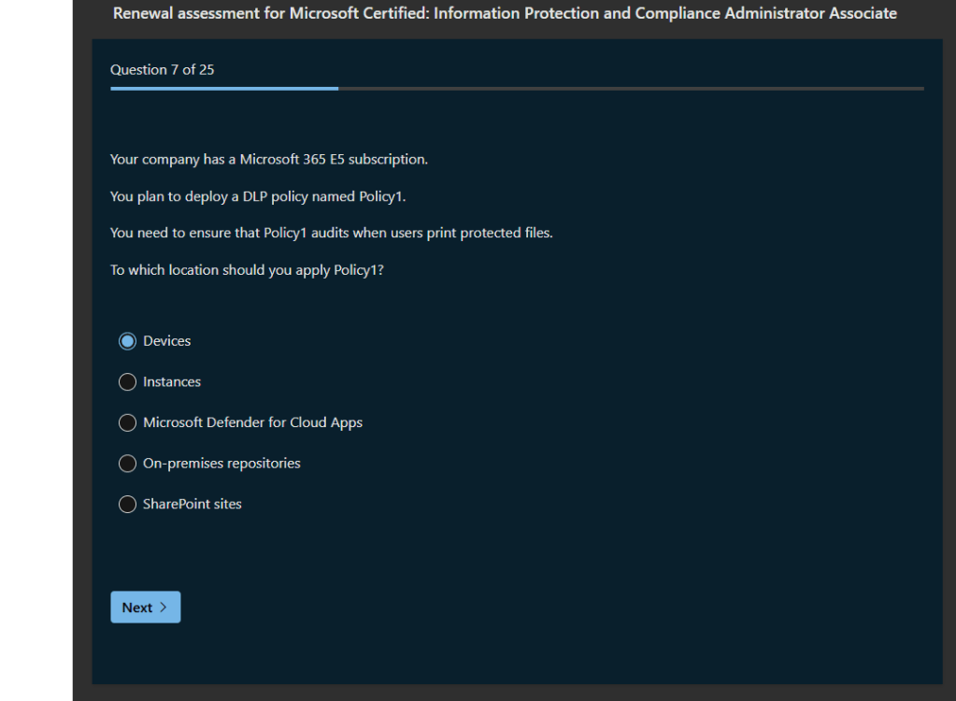Click the 'Microsoft 365 E5 subscription' sentence
956x701 pixels.
click(x=269, y=159)
